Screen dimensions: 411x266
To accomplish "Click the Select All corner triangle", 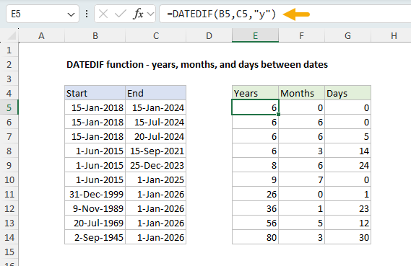I will pyautogui.click(x=12, y=35).
